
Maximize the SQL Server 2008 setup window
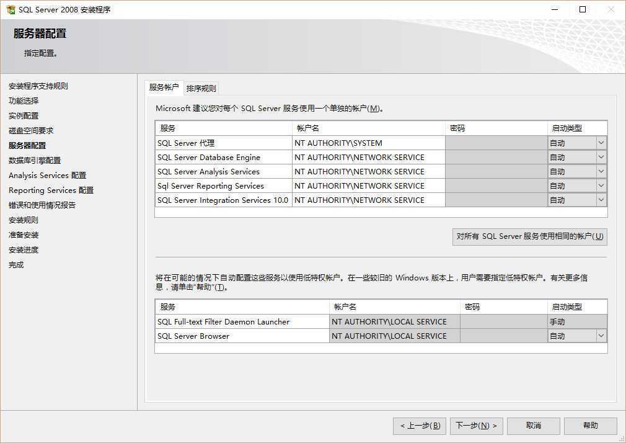point(583,9)
